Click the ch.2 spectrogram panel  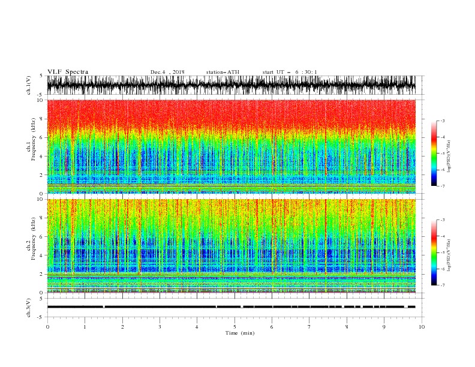[x=231, y=246]
